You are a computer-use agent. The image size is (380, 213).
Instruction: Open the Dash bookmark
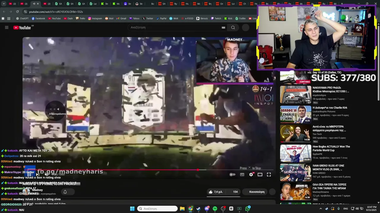[x=68, y=18]
